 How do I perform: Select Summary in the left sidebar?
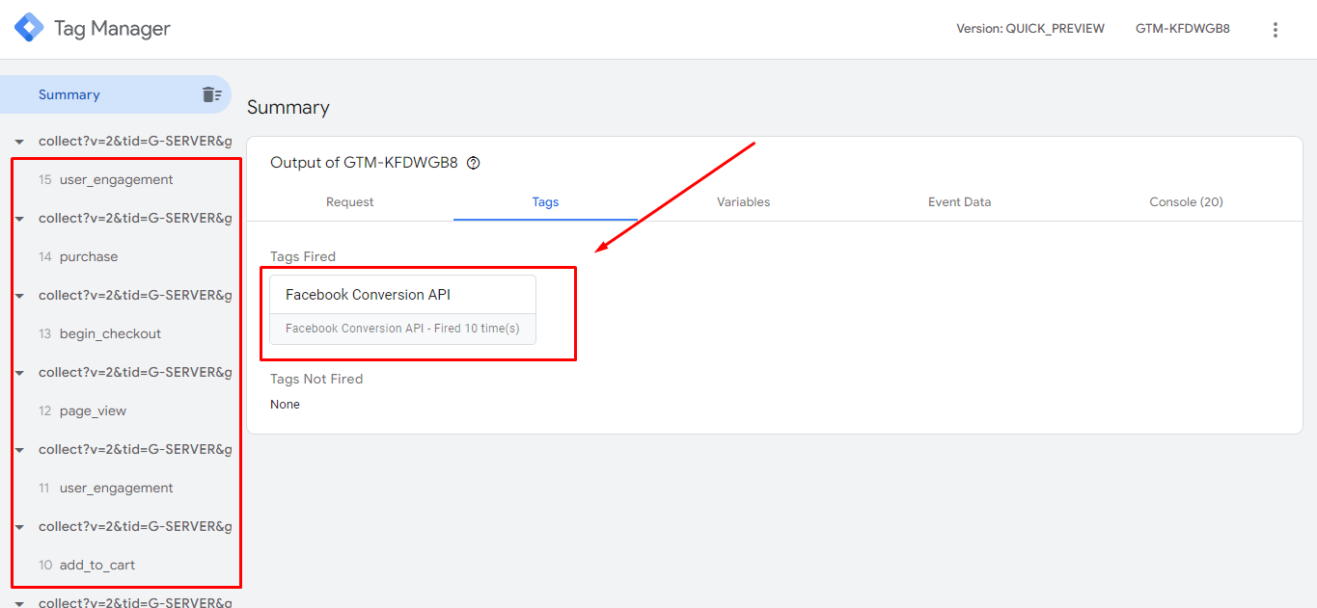116,94
